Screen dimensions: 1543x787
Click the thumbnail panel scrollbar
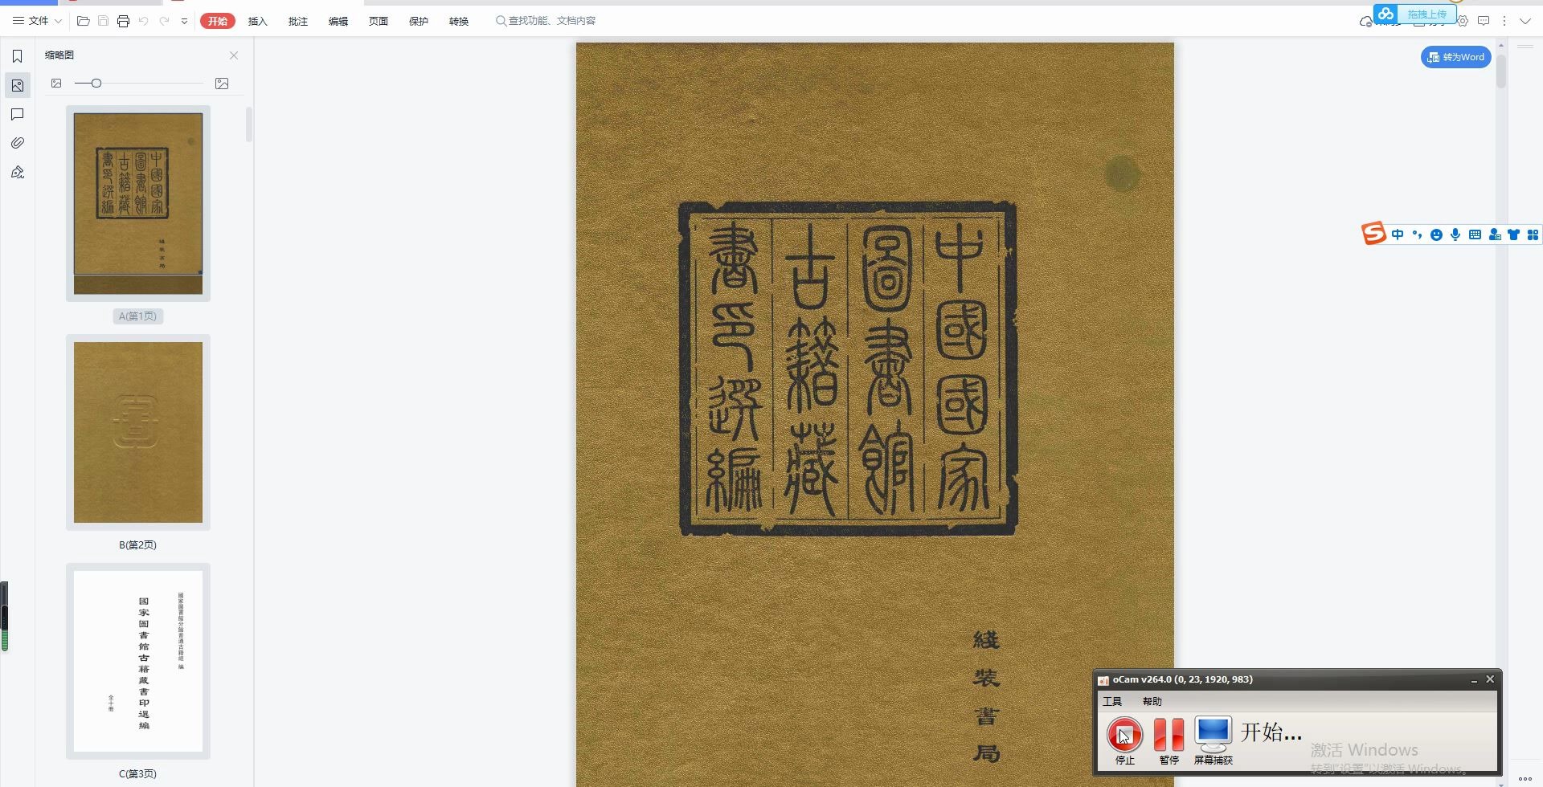click(x=249, y=124)
